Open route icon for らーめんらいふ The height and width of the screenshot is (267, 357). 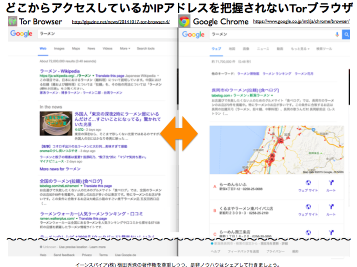coord(331,183)
